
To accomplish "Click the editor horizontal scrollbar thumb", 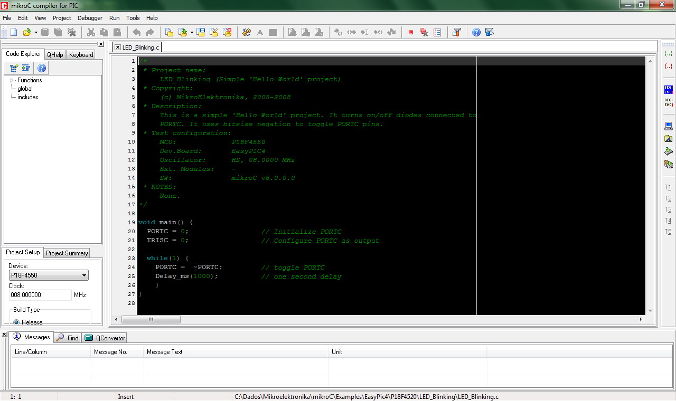I will [x=151, y=319].
